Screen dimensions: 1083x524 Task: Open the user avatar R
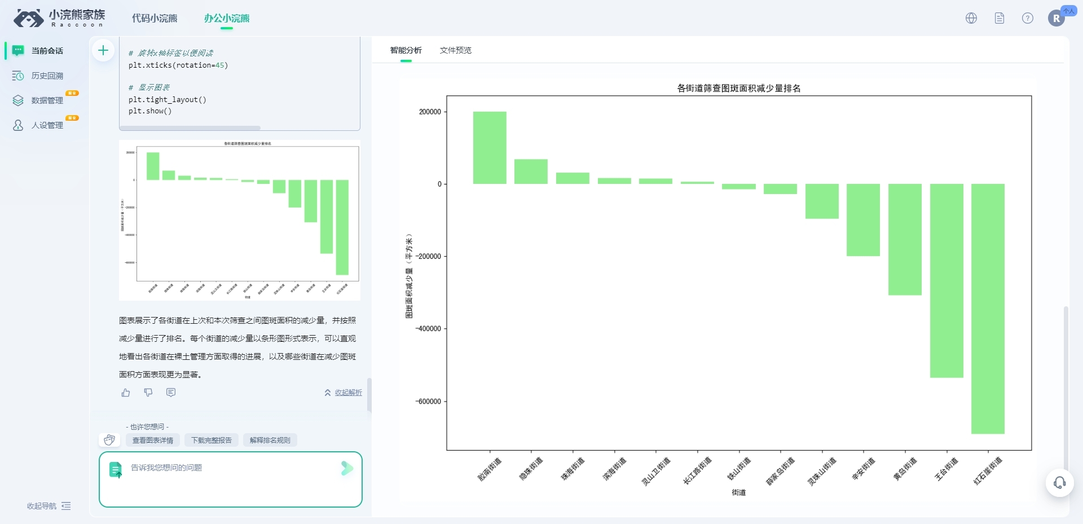click(x=1056, y=18)
